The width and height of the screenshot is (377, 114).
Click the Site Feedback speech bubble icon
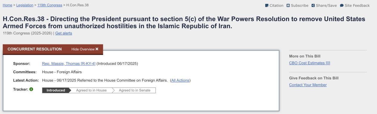[x=342, y=6]
